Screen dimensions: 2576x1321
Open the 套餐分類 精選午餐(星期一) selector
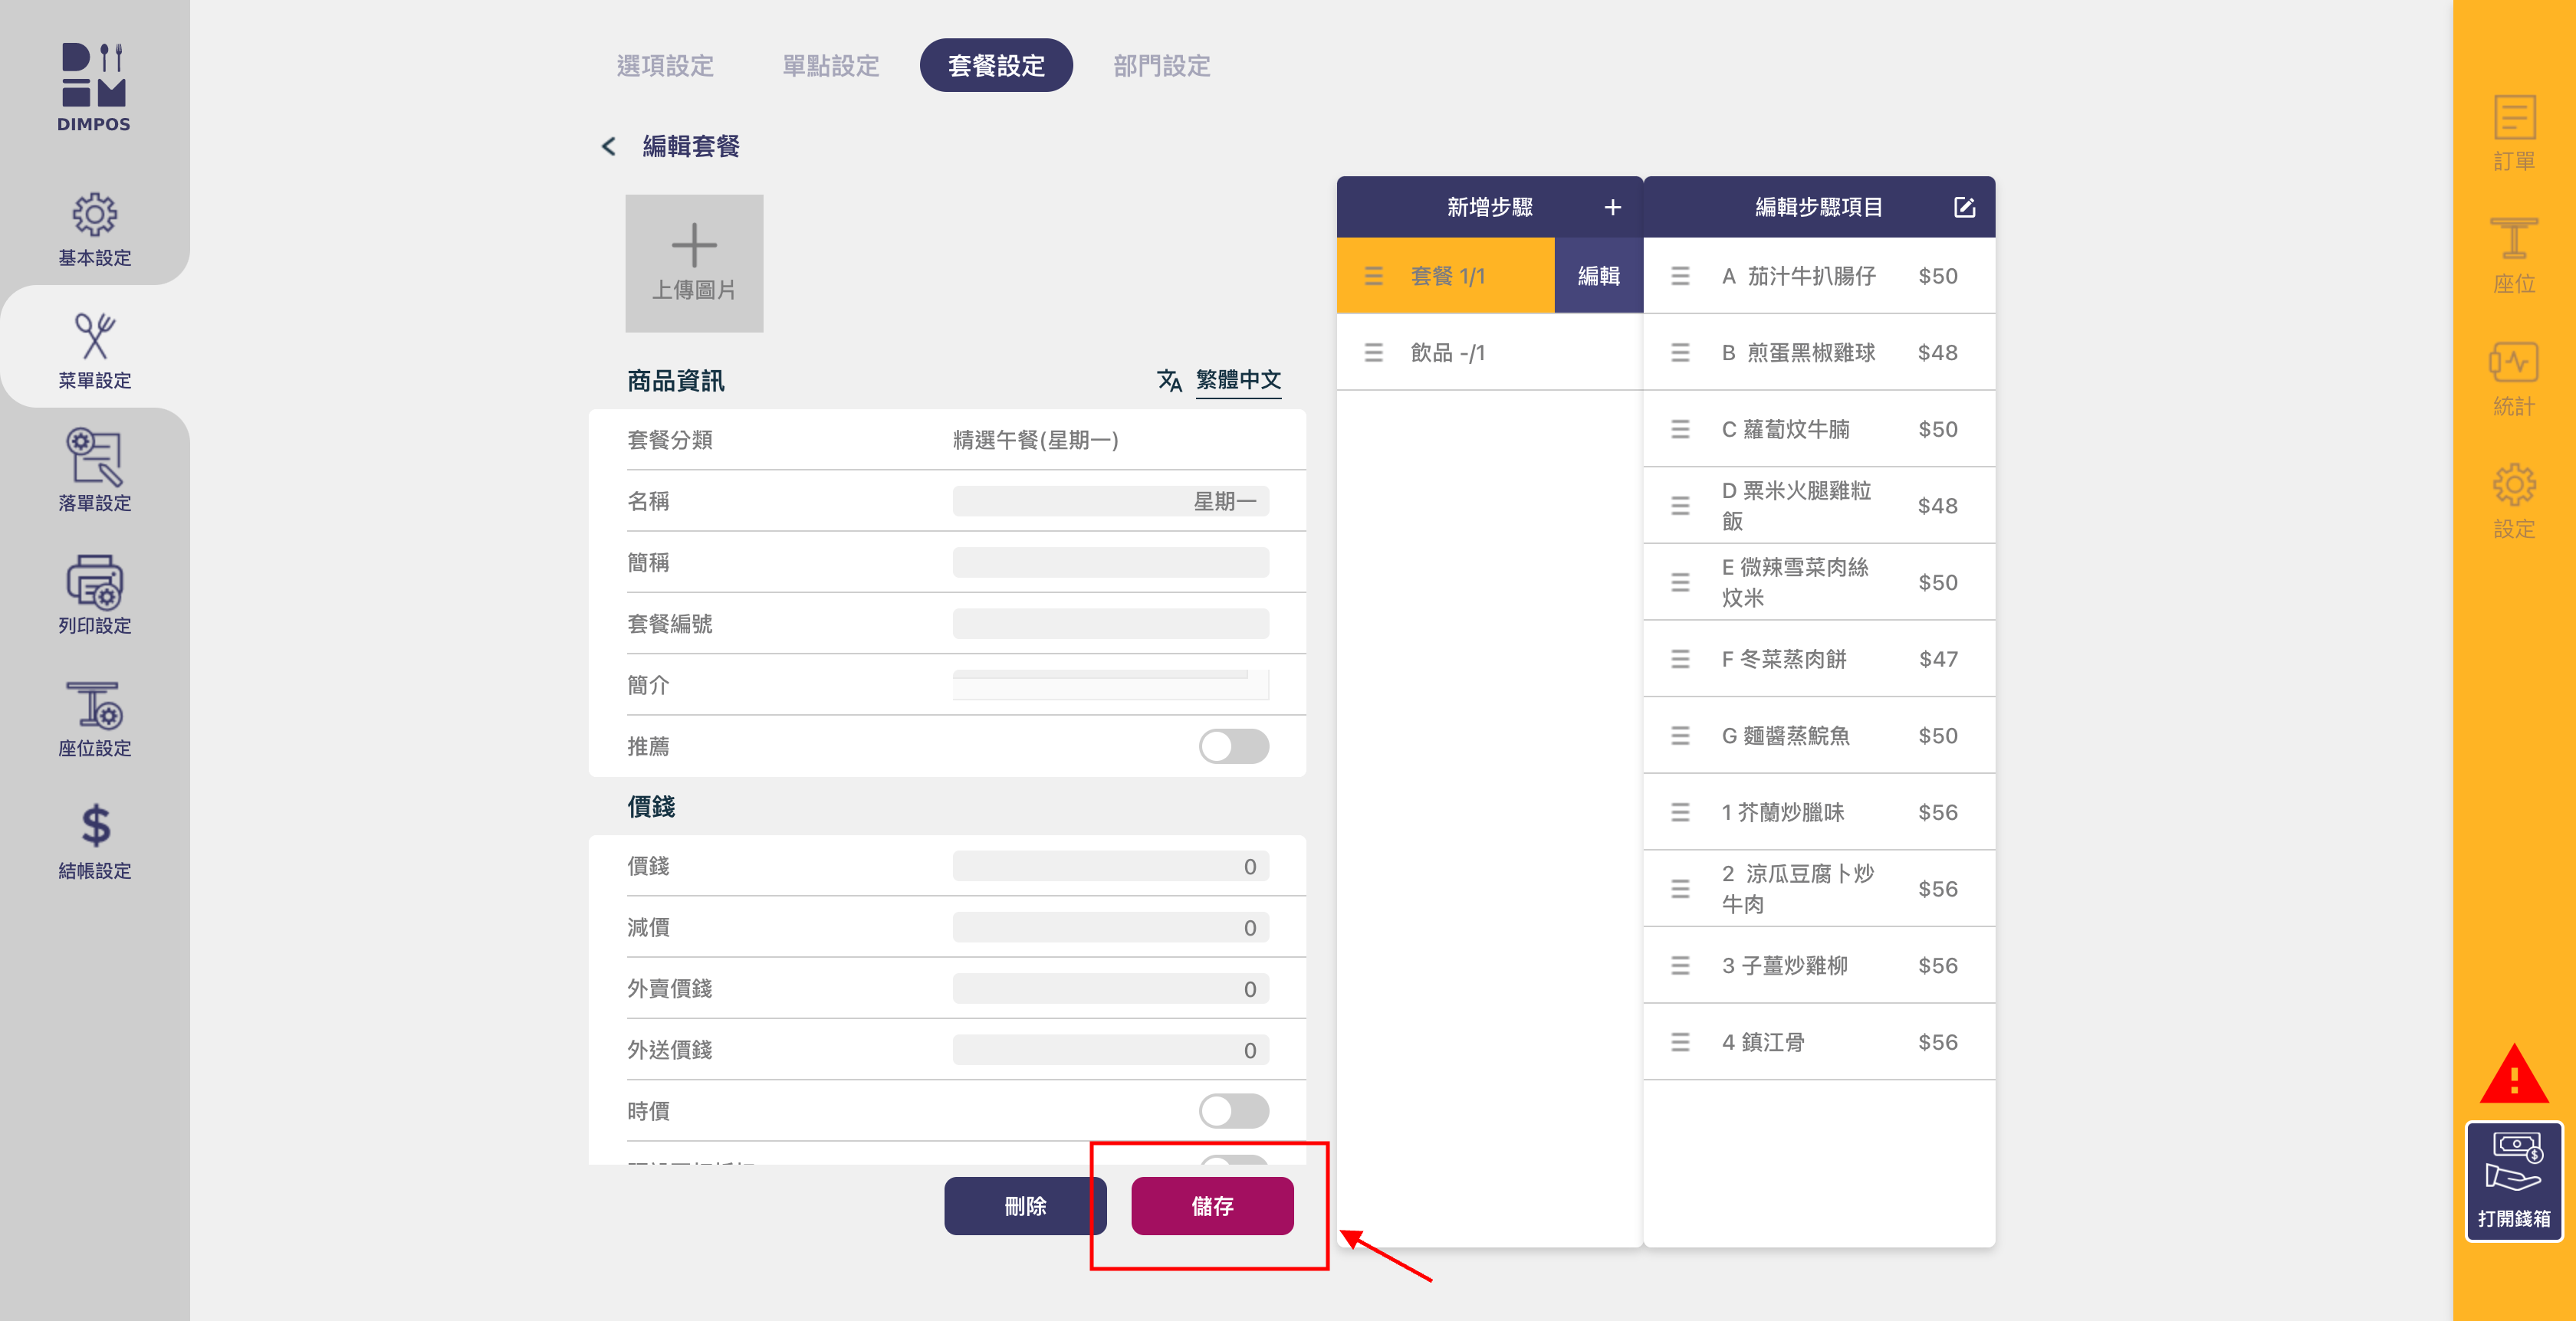[x=1034, y=440]
